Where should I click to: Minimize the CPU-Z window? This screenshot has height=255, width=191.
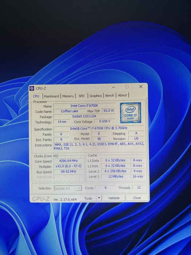tap(114, 87)
